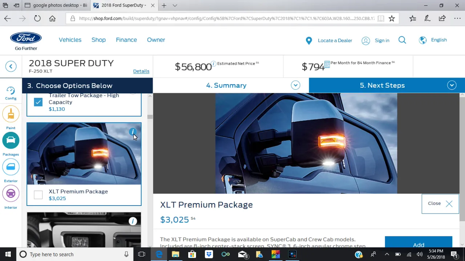The image size is (465, 261).
Task: Click the share icon in Edge toolbar
Action: pos(442,18)
